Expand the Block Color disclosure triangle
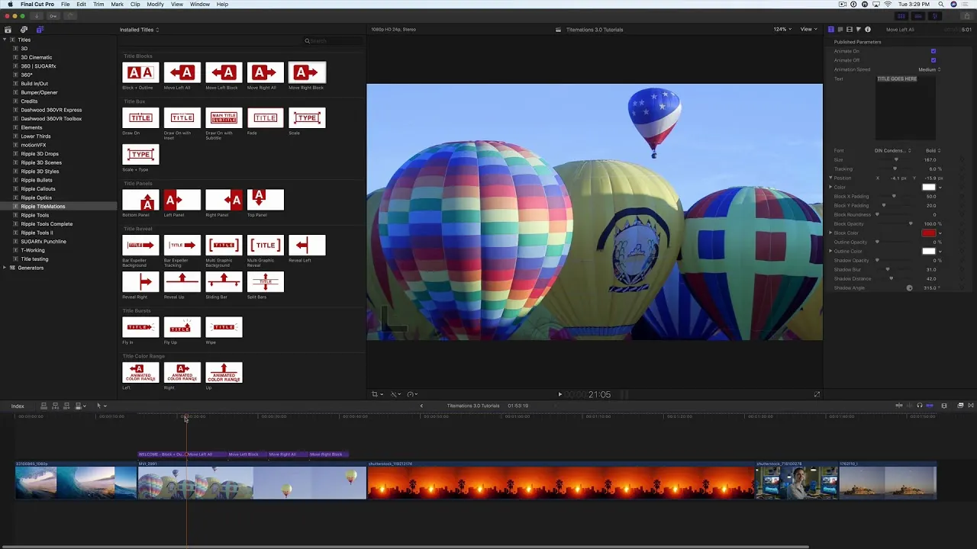Screen dimensions: 977x549 click(830, 233)
